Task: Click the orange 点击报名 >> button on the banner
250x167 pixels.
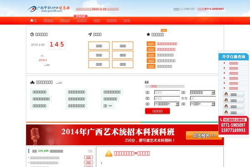Action: pos(204,136)
